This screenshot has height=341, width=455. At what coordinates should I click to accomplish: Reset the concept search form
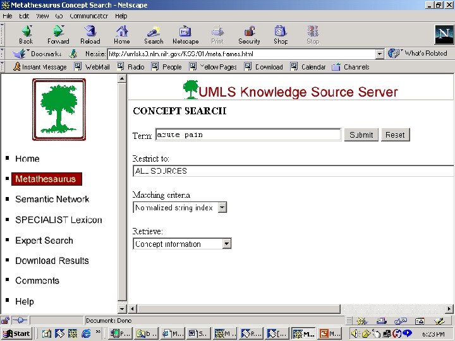click(x=395, y=135)
